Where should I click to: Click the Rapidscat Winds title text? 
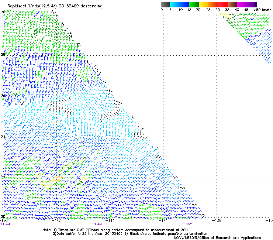[55, 6]
